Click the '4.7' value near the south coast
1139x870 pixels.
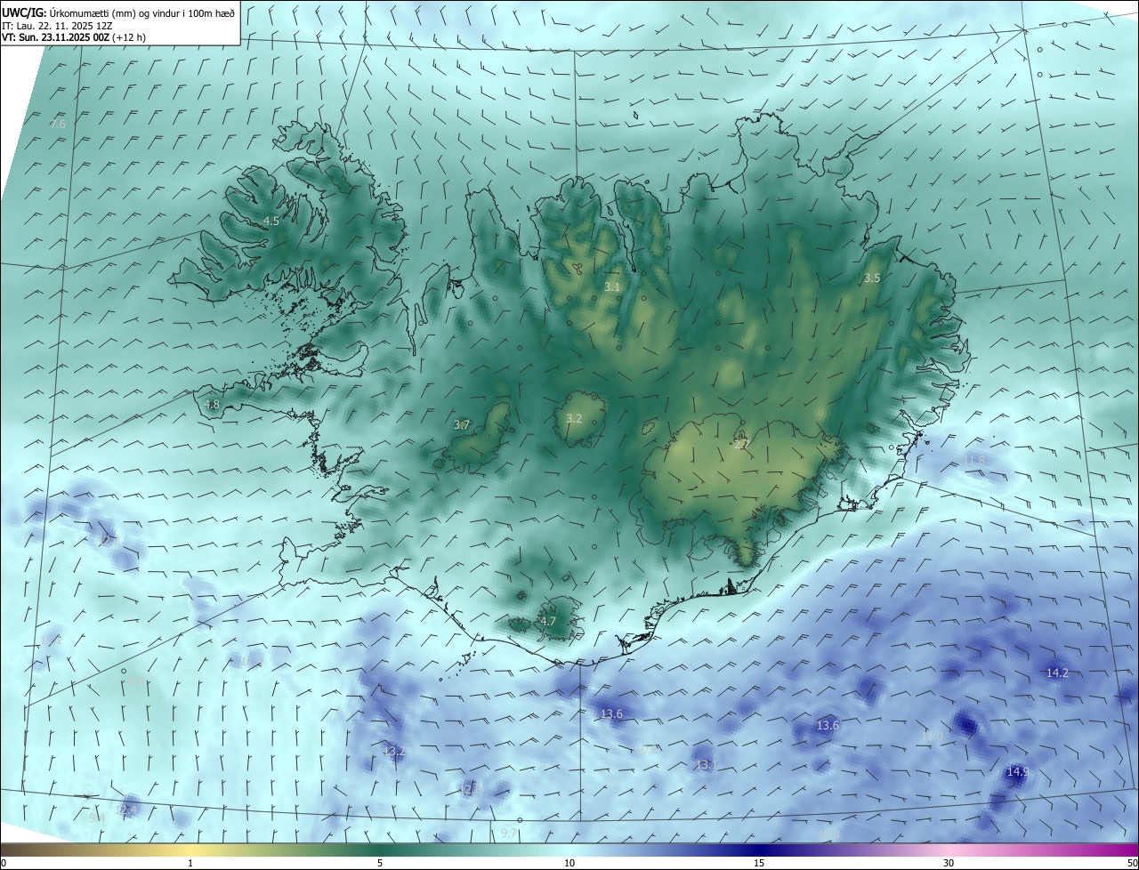pyautogui.click(x=548, y=621)
